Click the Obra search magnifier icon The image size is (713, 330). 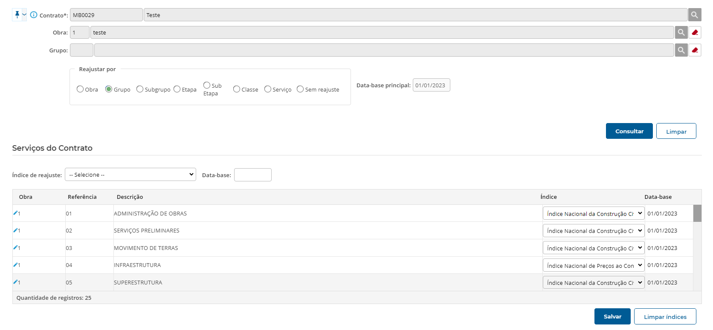pos(681,32)
